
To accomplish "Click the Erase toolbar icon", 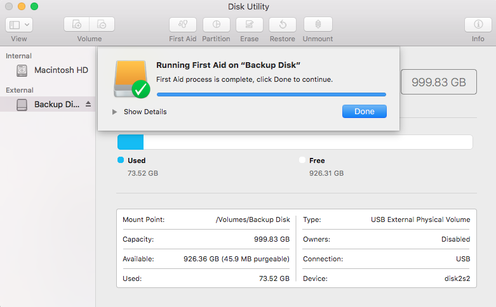I will coord(249,24).
